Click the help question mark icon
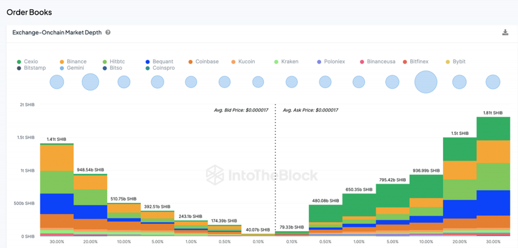 click(x=108, y=33)
